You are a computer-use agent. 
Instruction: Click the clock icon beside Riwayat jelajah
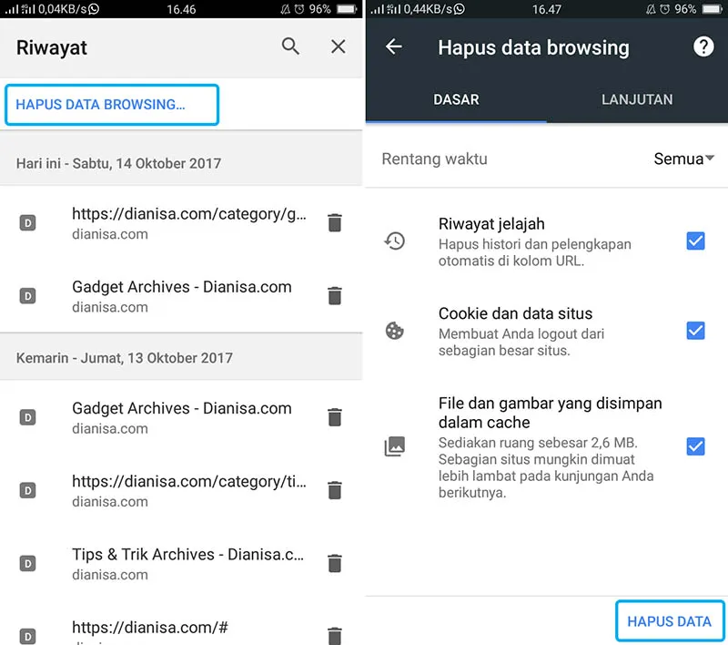pyautogui.click(x=394, y=241)
